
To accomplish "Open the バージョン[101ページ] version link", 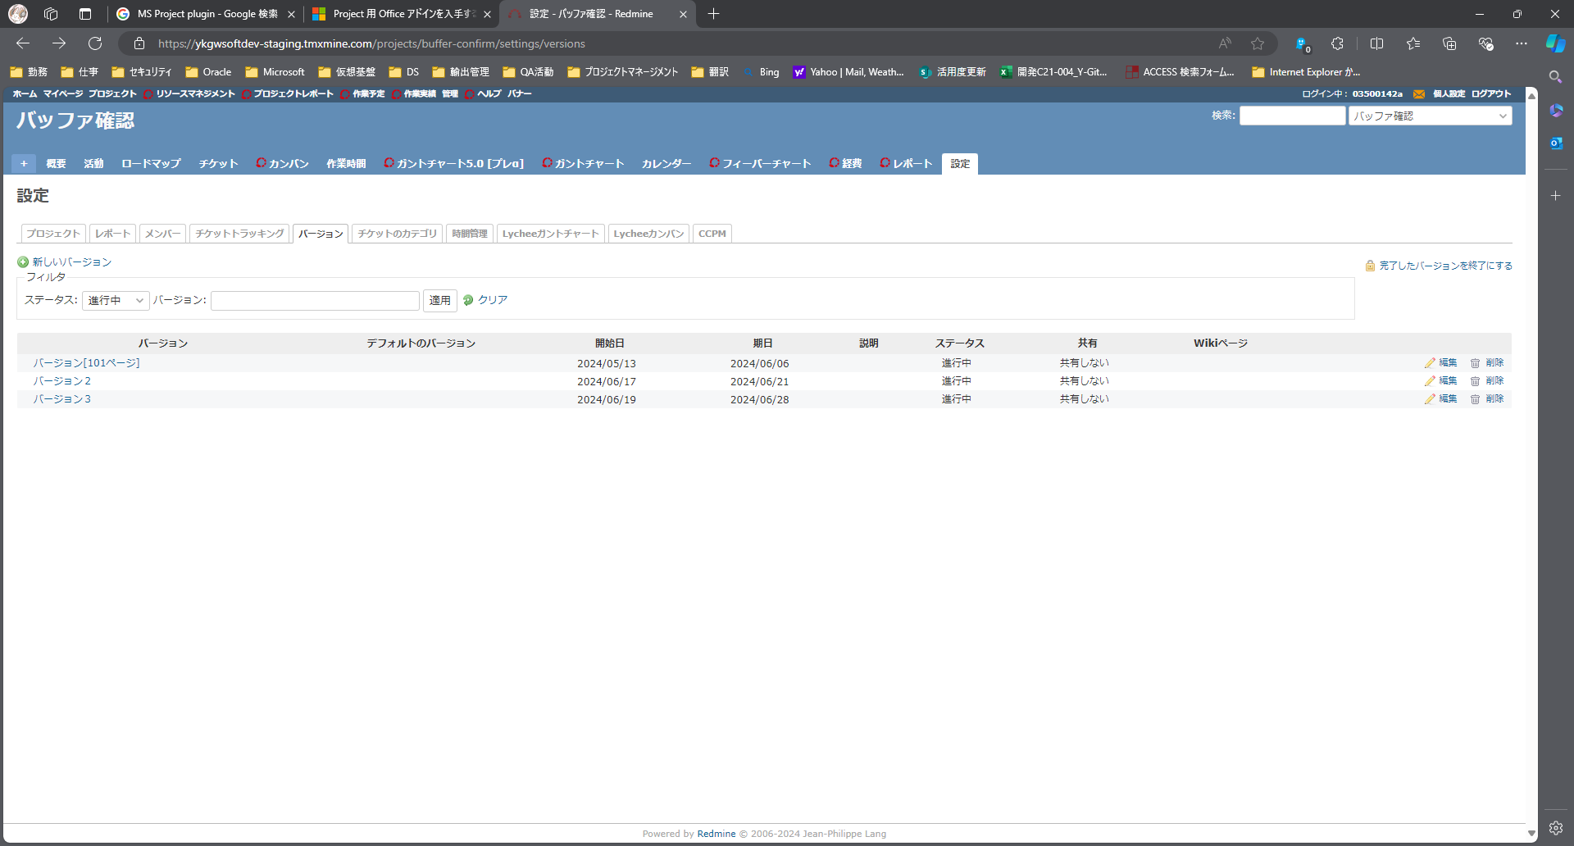I will pos(86,363).
